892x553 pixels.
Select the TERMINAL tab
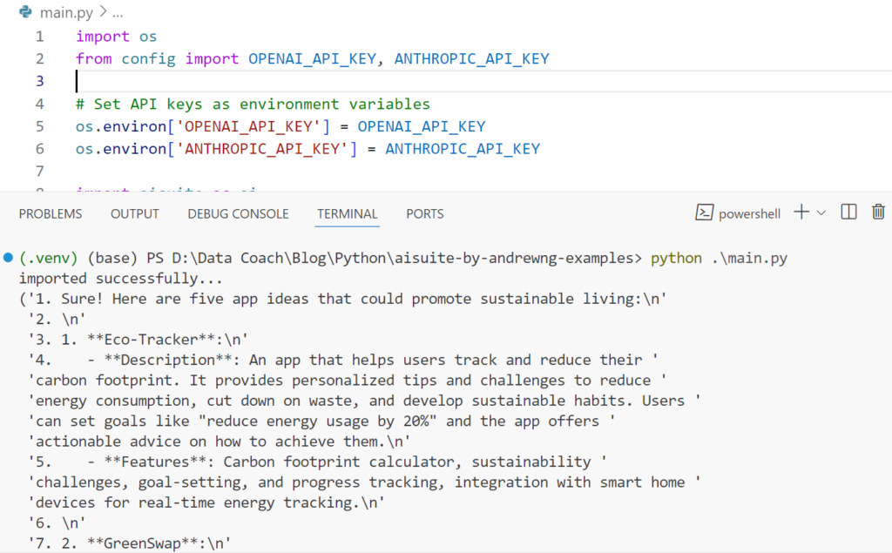348,214
